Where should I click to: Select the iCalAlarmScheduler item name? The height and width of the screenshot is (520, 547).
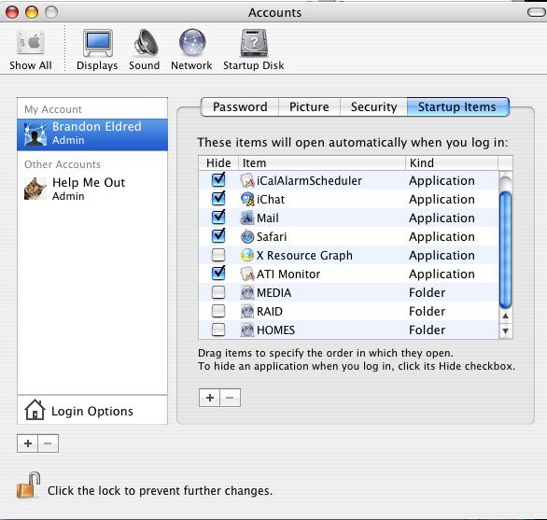coord(309,180)
